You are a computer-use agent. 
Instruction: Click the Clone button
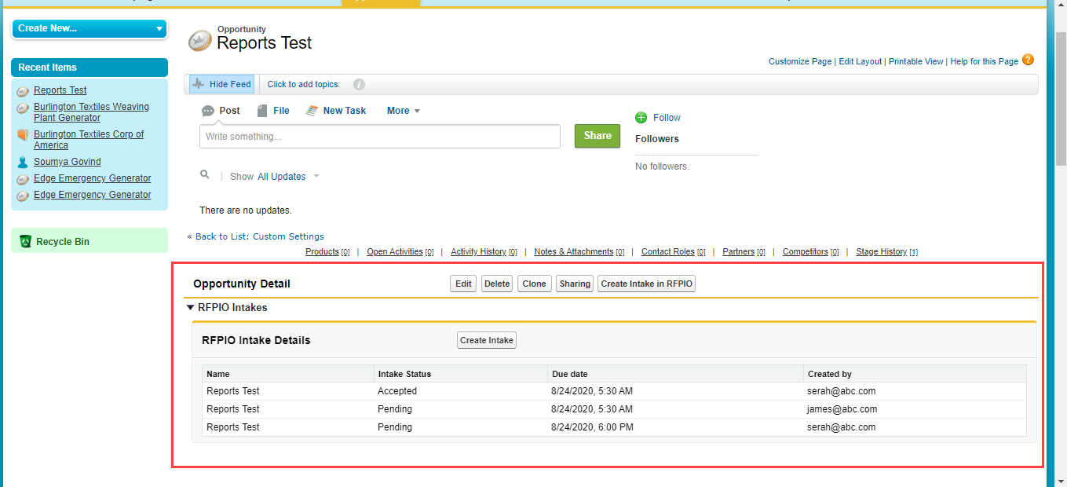pos(535,284)
